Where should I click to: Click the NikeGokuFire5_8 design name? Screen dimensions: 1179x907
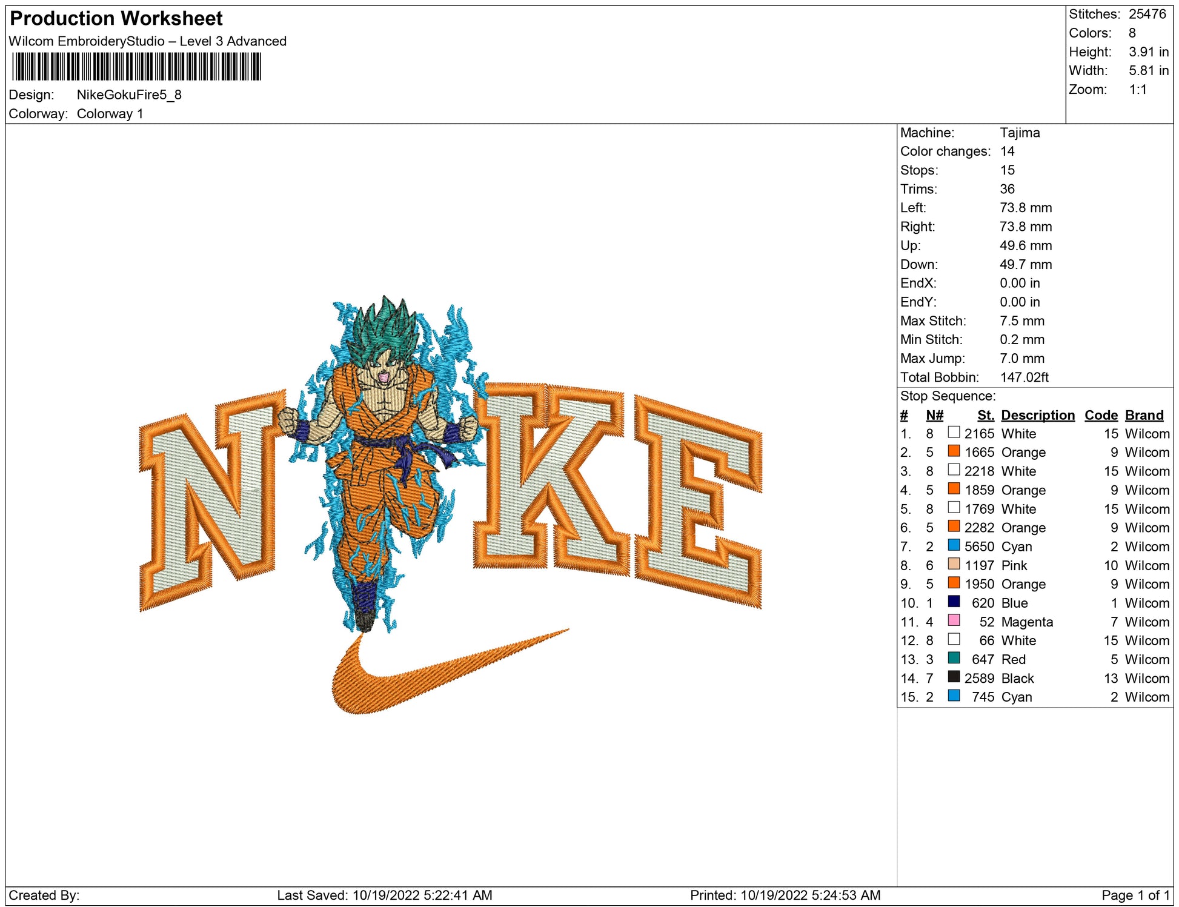pos(129,95)
